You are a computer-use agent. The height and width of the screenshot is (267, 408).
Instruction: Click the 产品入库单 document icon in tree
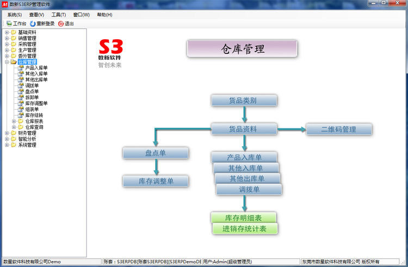point(21,68)
